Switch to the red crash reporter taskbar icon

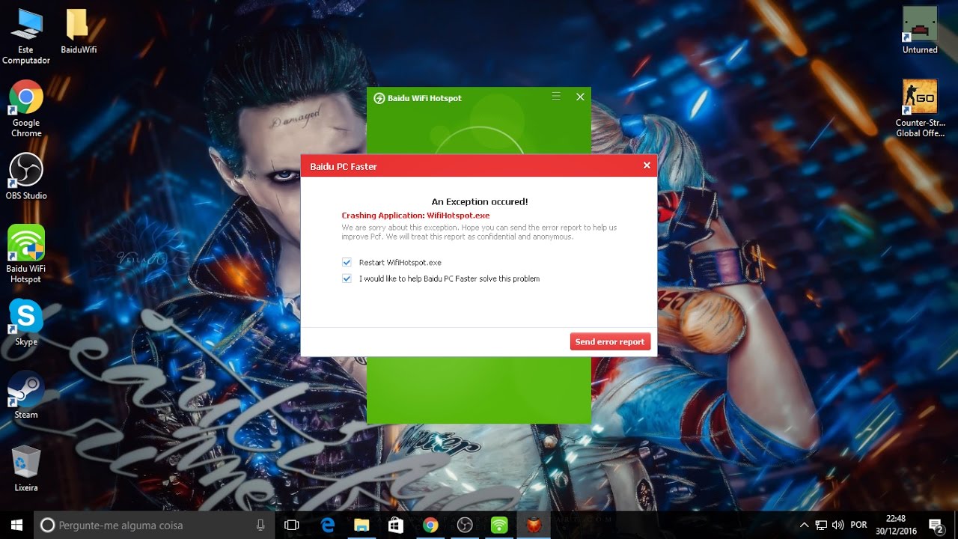534,525
